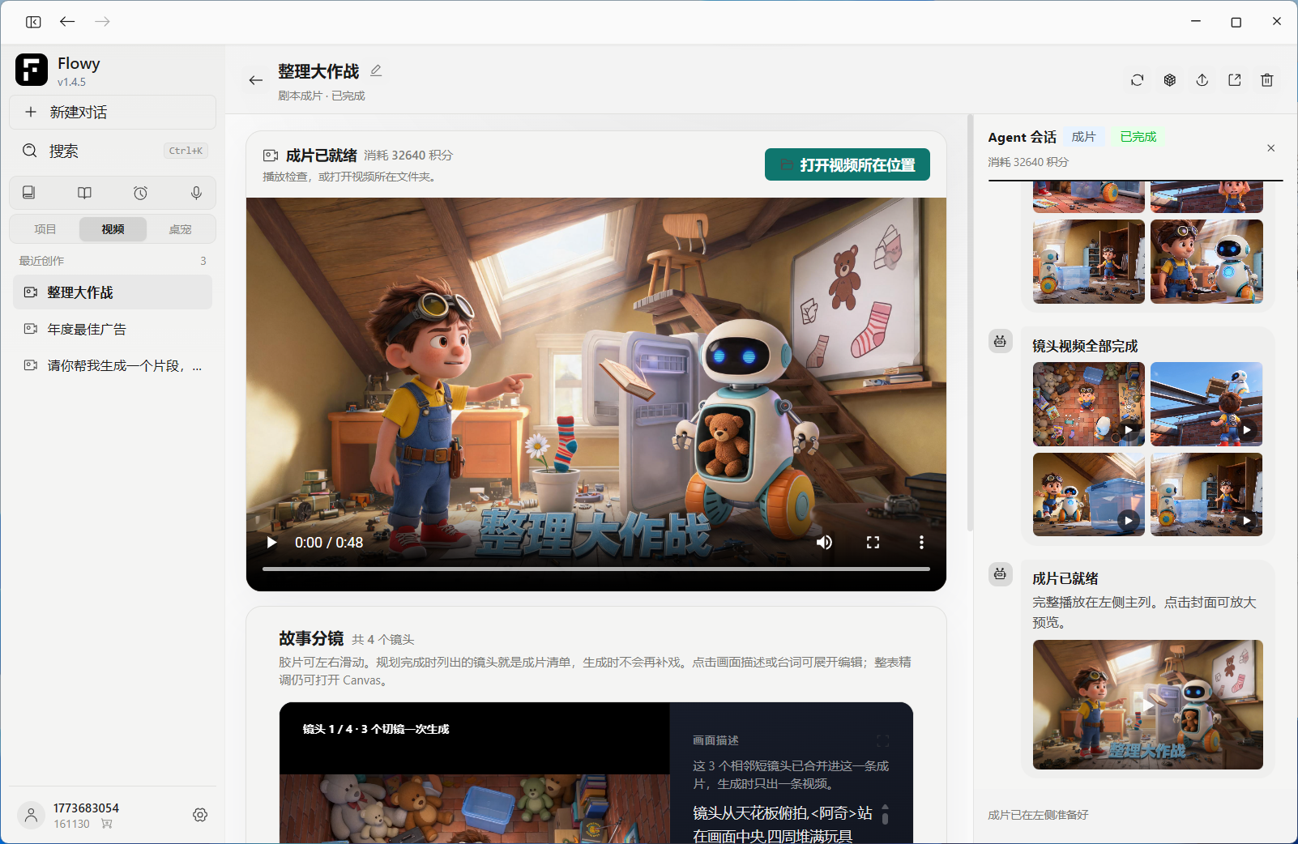Open settings gear in sidebar footer

point(200,815)
